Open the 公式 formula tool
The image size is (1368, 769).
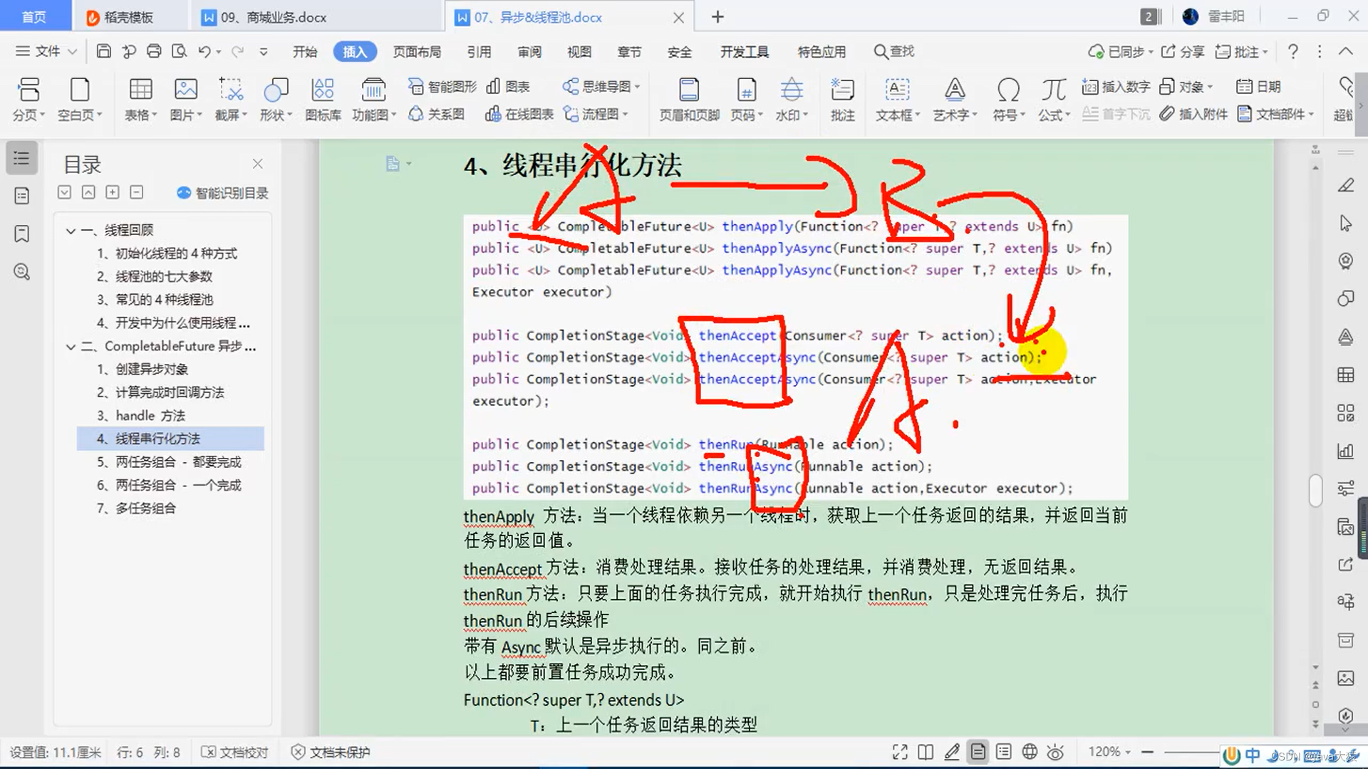click(x=1053, y=90)
